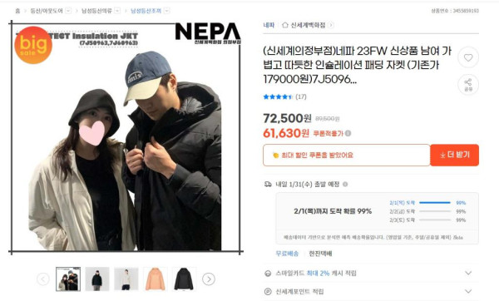The height and width of the screenshot is (301, 499).
Task: Click the 2/1 arrival probability bar
Action: coord(435,203)
